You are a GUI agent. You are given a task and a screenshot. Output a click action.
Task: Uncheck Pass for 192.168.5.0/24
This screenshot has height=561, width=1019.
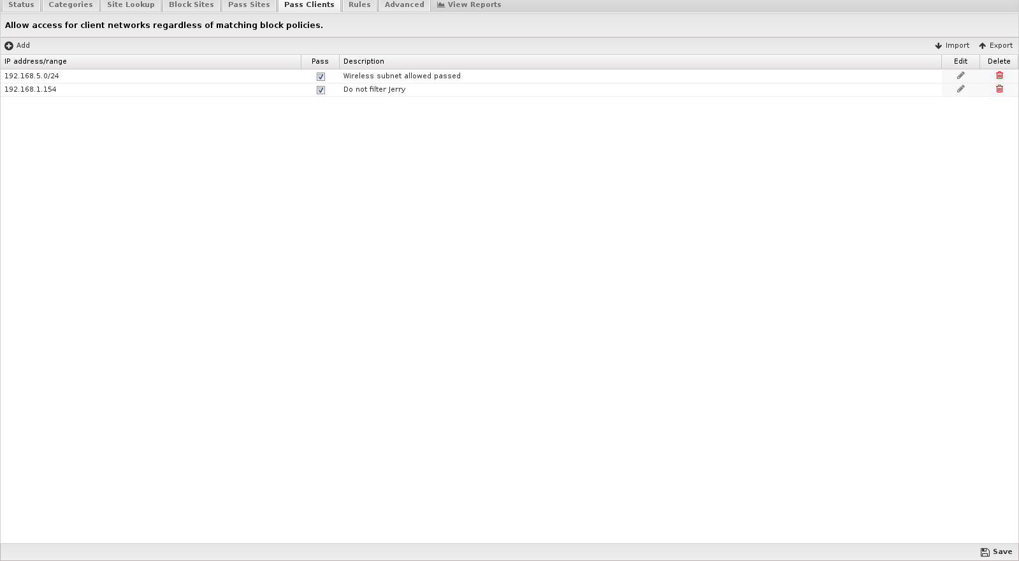click(321, 76)
